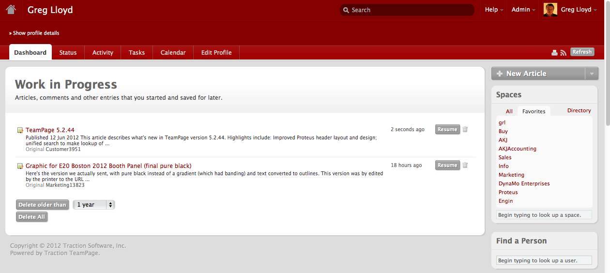
Task: Open the DynaMo Enterprises space link
Action: pos(524,183)
